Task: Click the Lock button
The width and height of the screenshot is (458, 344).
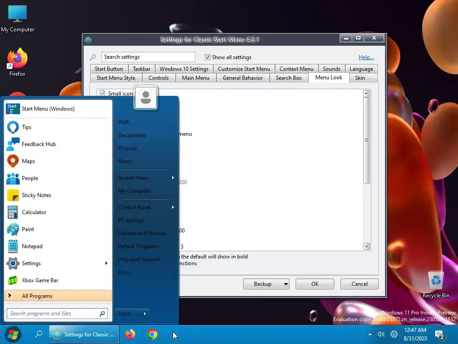Action: pyautogui.click(x=127, y=314)
